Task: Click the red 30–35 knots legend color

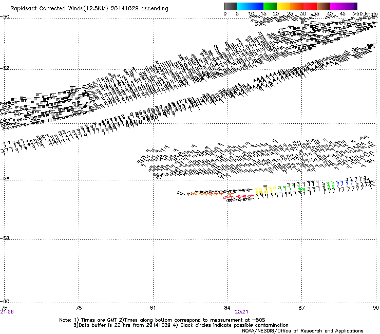Action: (x=310, y=6)
